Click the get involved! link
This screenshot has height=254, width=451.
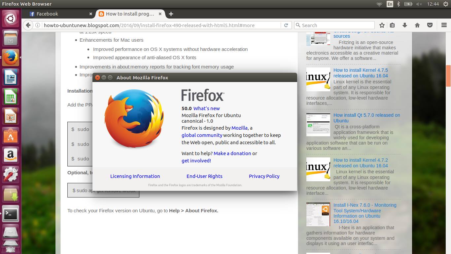[196, 161]
